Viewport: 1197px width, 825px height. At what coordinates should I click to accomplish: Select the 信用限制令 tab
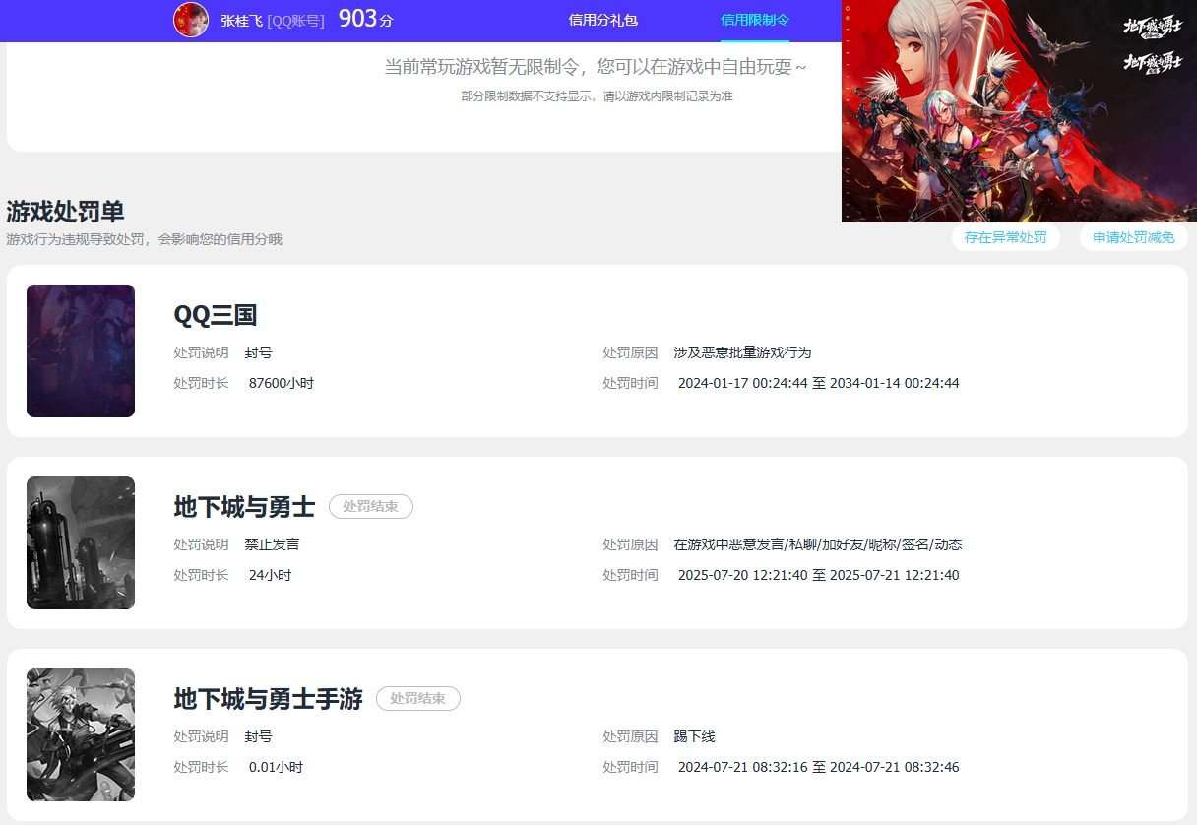tap(755, 20)
